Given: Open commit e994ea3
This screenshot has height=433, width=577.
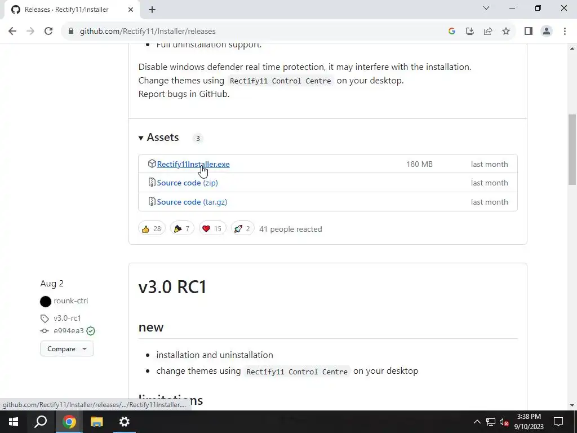Looking at the screenshot, I should coord(69,330).
